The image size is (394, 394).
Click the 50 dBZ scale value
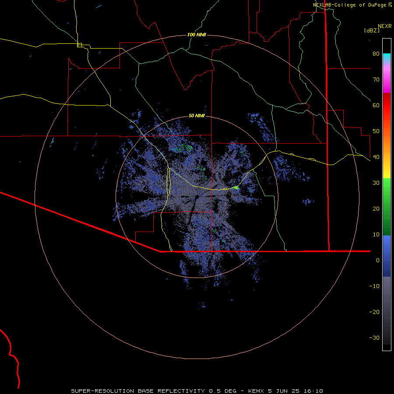[x=376, y=131]
